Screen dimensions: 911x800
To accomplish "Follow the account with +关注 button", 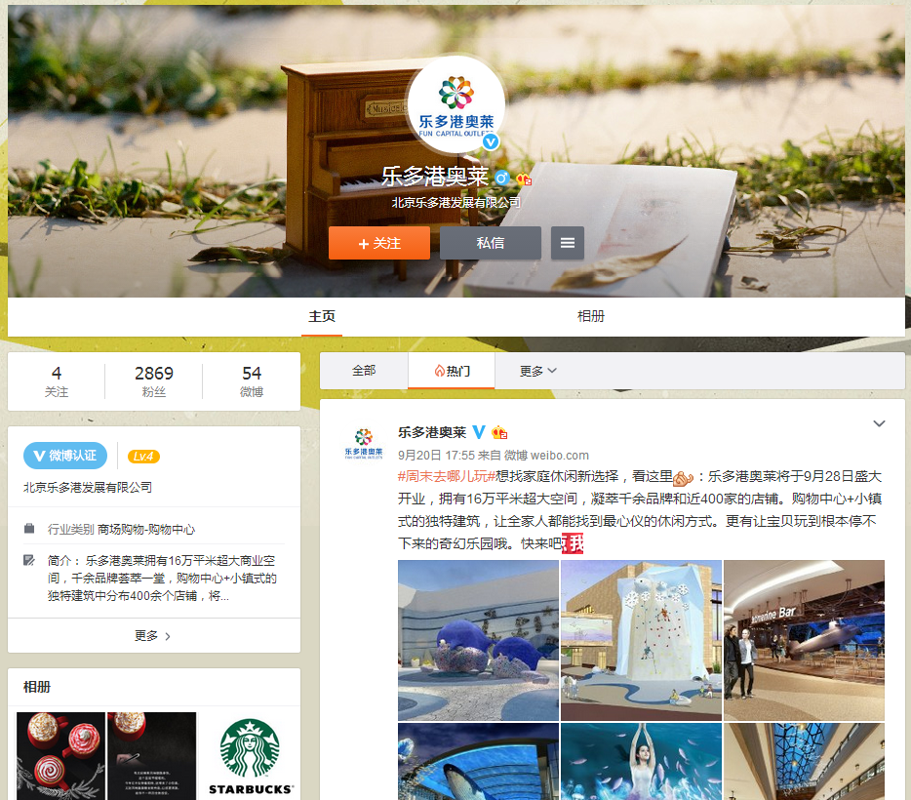I will tap(379, 243).
